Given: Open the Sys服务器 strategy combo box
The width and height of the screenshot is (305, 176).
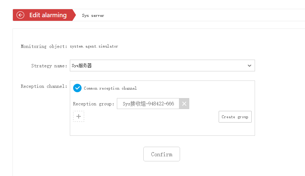Looking at the screenshot, I should 162,66.
